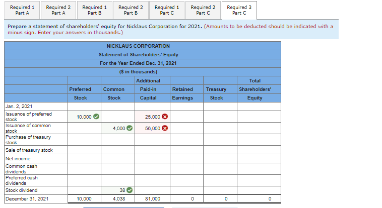Select Issuance of preferred stock total equity cell
382x208 pixels.
tap(259, 117)
